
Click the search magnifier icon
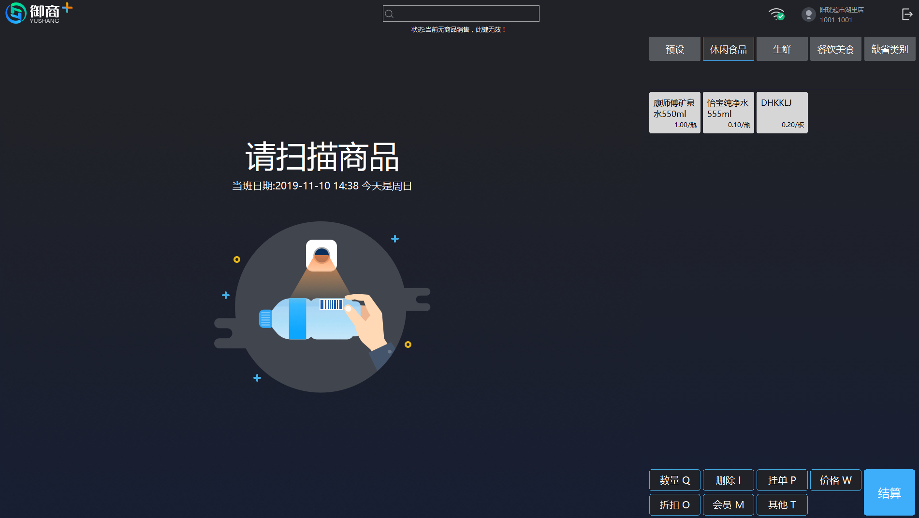click(389, 13)
